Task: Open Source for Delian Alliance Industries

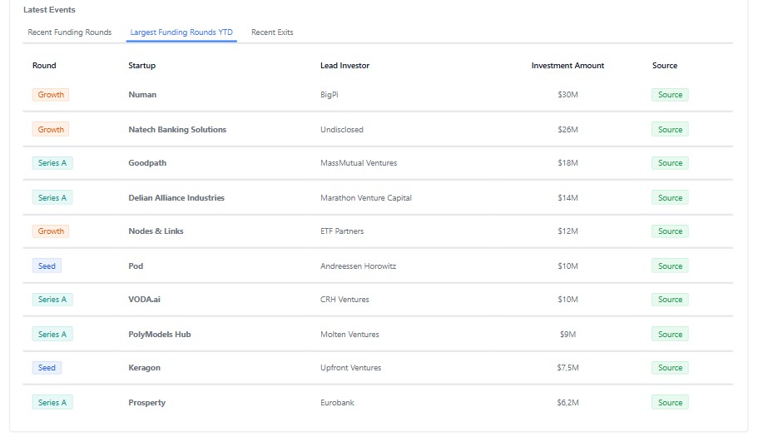Action: 670,198
